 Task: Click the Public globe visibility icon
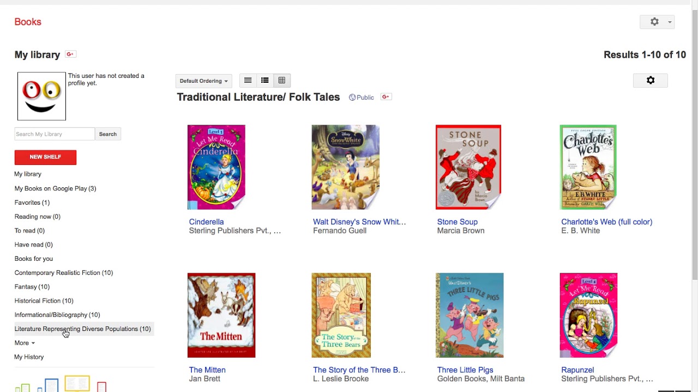tap(352, 97)
